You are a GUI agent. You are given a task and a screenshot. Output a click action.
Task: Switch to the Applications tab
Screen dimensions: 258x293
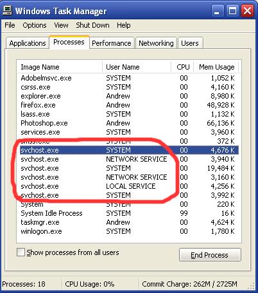tap(28, 43)
